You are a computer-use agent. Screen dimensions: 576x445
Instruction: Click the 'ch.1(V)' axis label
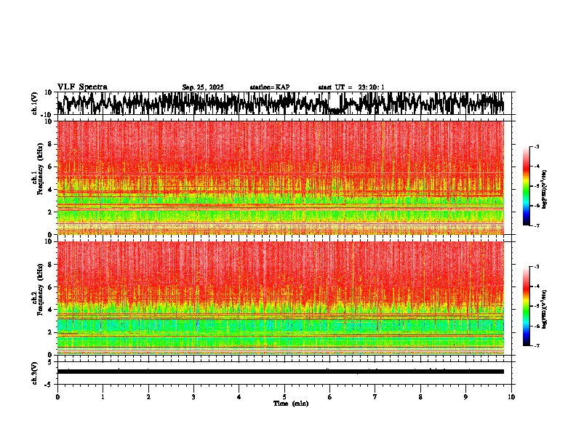tap(35, 103)
